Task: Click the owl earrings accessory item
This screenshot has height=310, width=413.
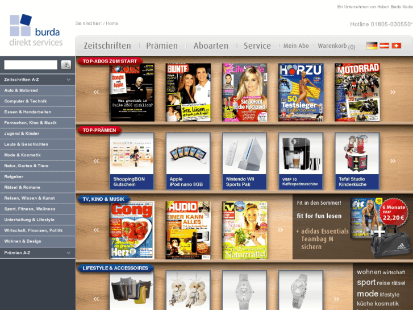Action: [188, 290]
